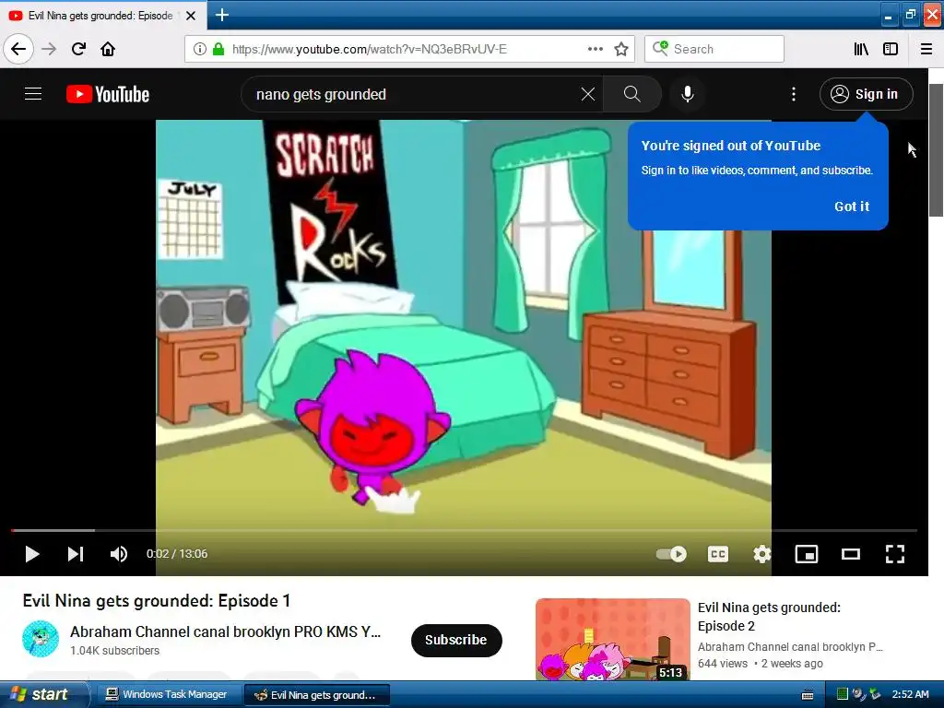
Task: Open the Firefox hamburger menu
Action: point(926,49)
